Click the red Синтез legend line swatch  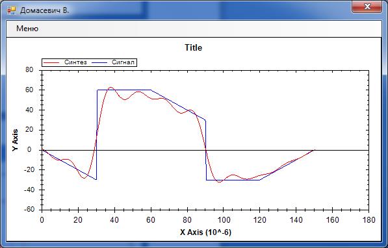click(x=51, y=62)
